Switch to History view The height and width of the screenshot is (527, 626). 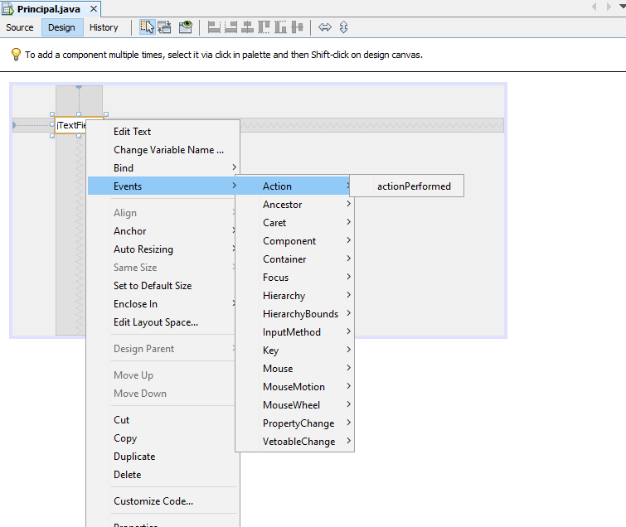[x=104, y=27]
